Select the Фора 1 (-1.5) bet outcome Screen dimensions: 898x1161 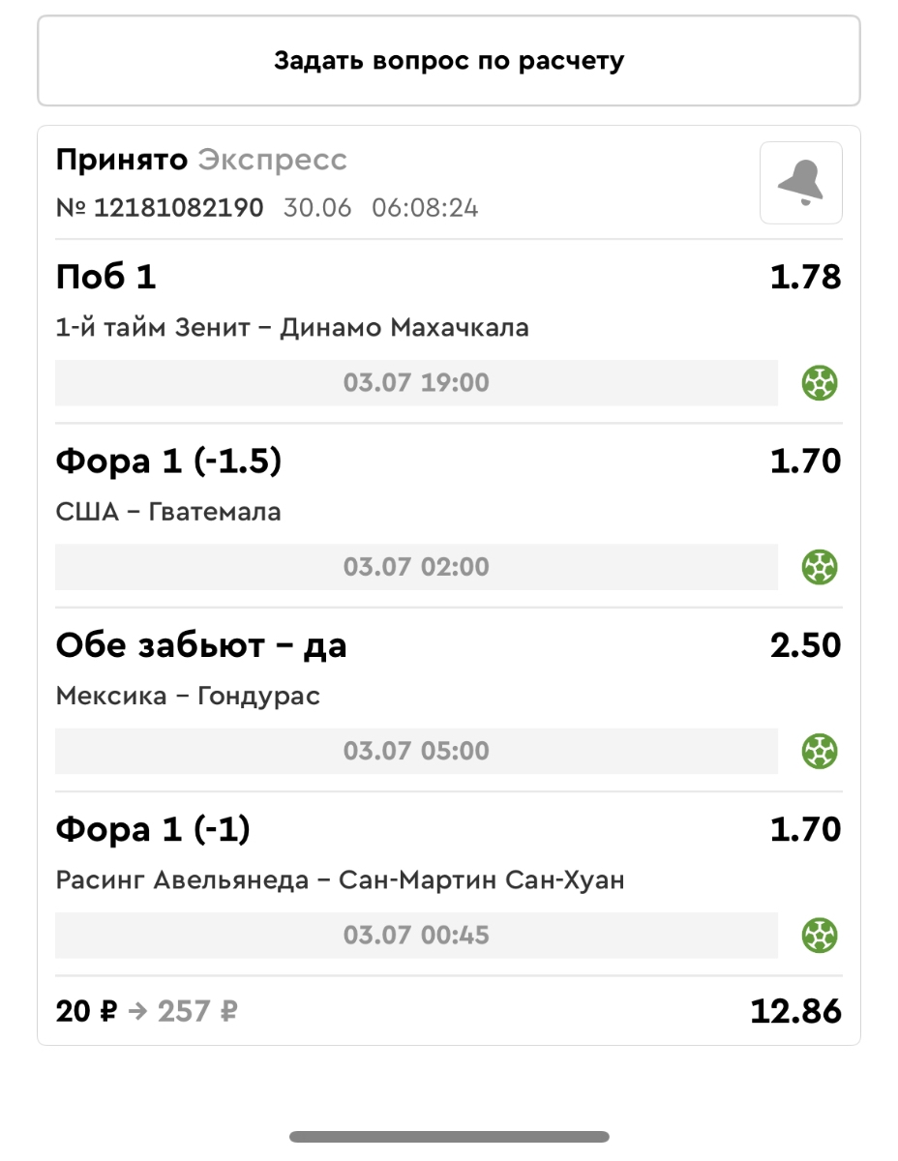pyautogui.click(x=168, y=461)
